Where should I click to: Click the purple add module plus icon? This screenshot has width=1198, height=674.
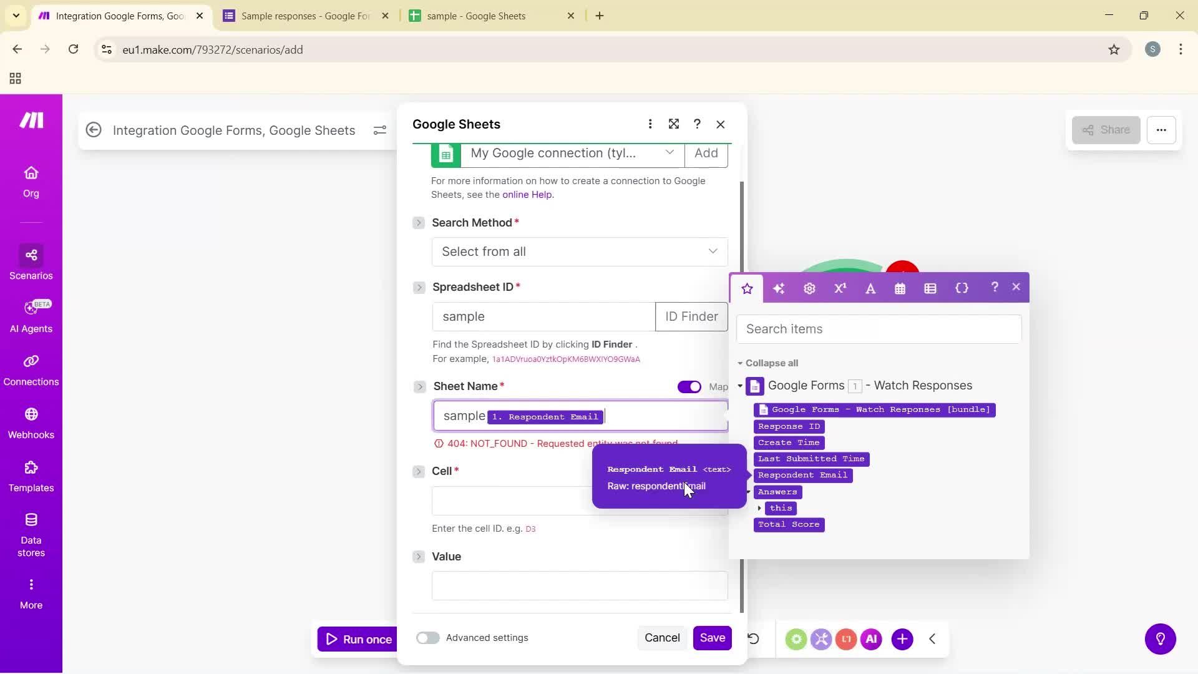coord(902,638)
